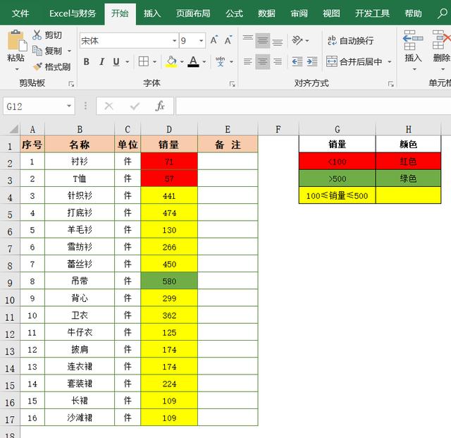Click the yellow fill color button
The height and width of the screenshot is (438, 451).
[x=171, y=62]
